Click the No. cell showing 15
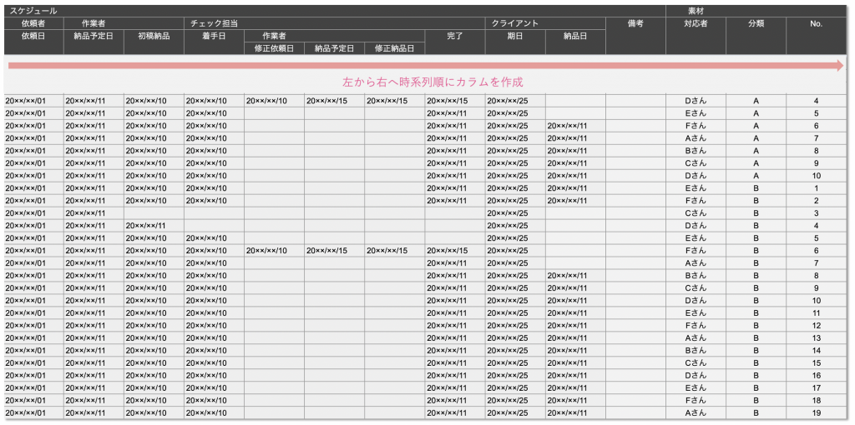This screenshot has height=425, width=855. tap(817, 363)
